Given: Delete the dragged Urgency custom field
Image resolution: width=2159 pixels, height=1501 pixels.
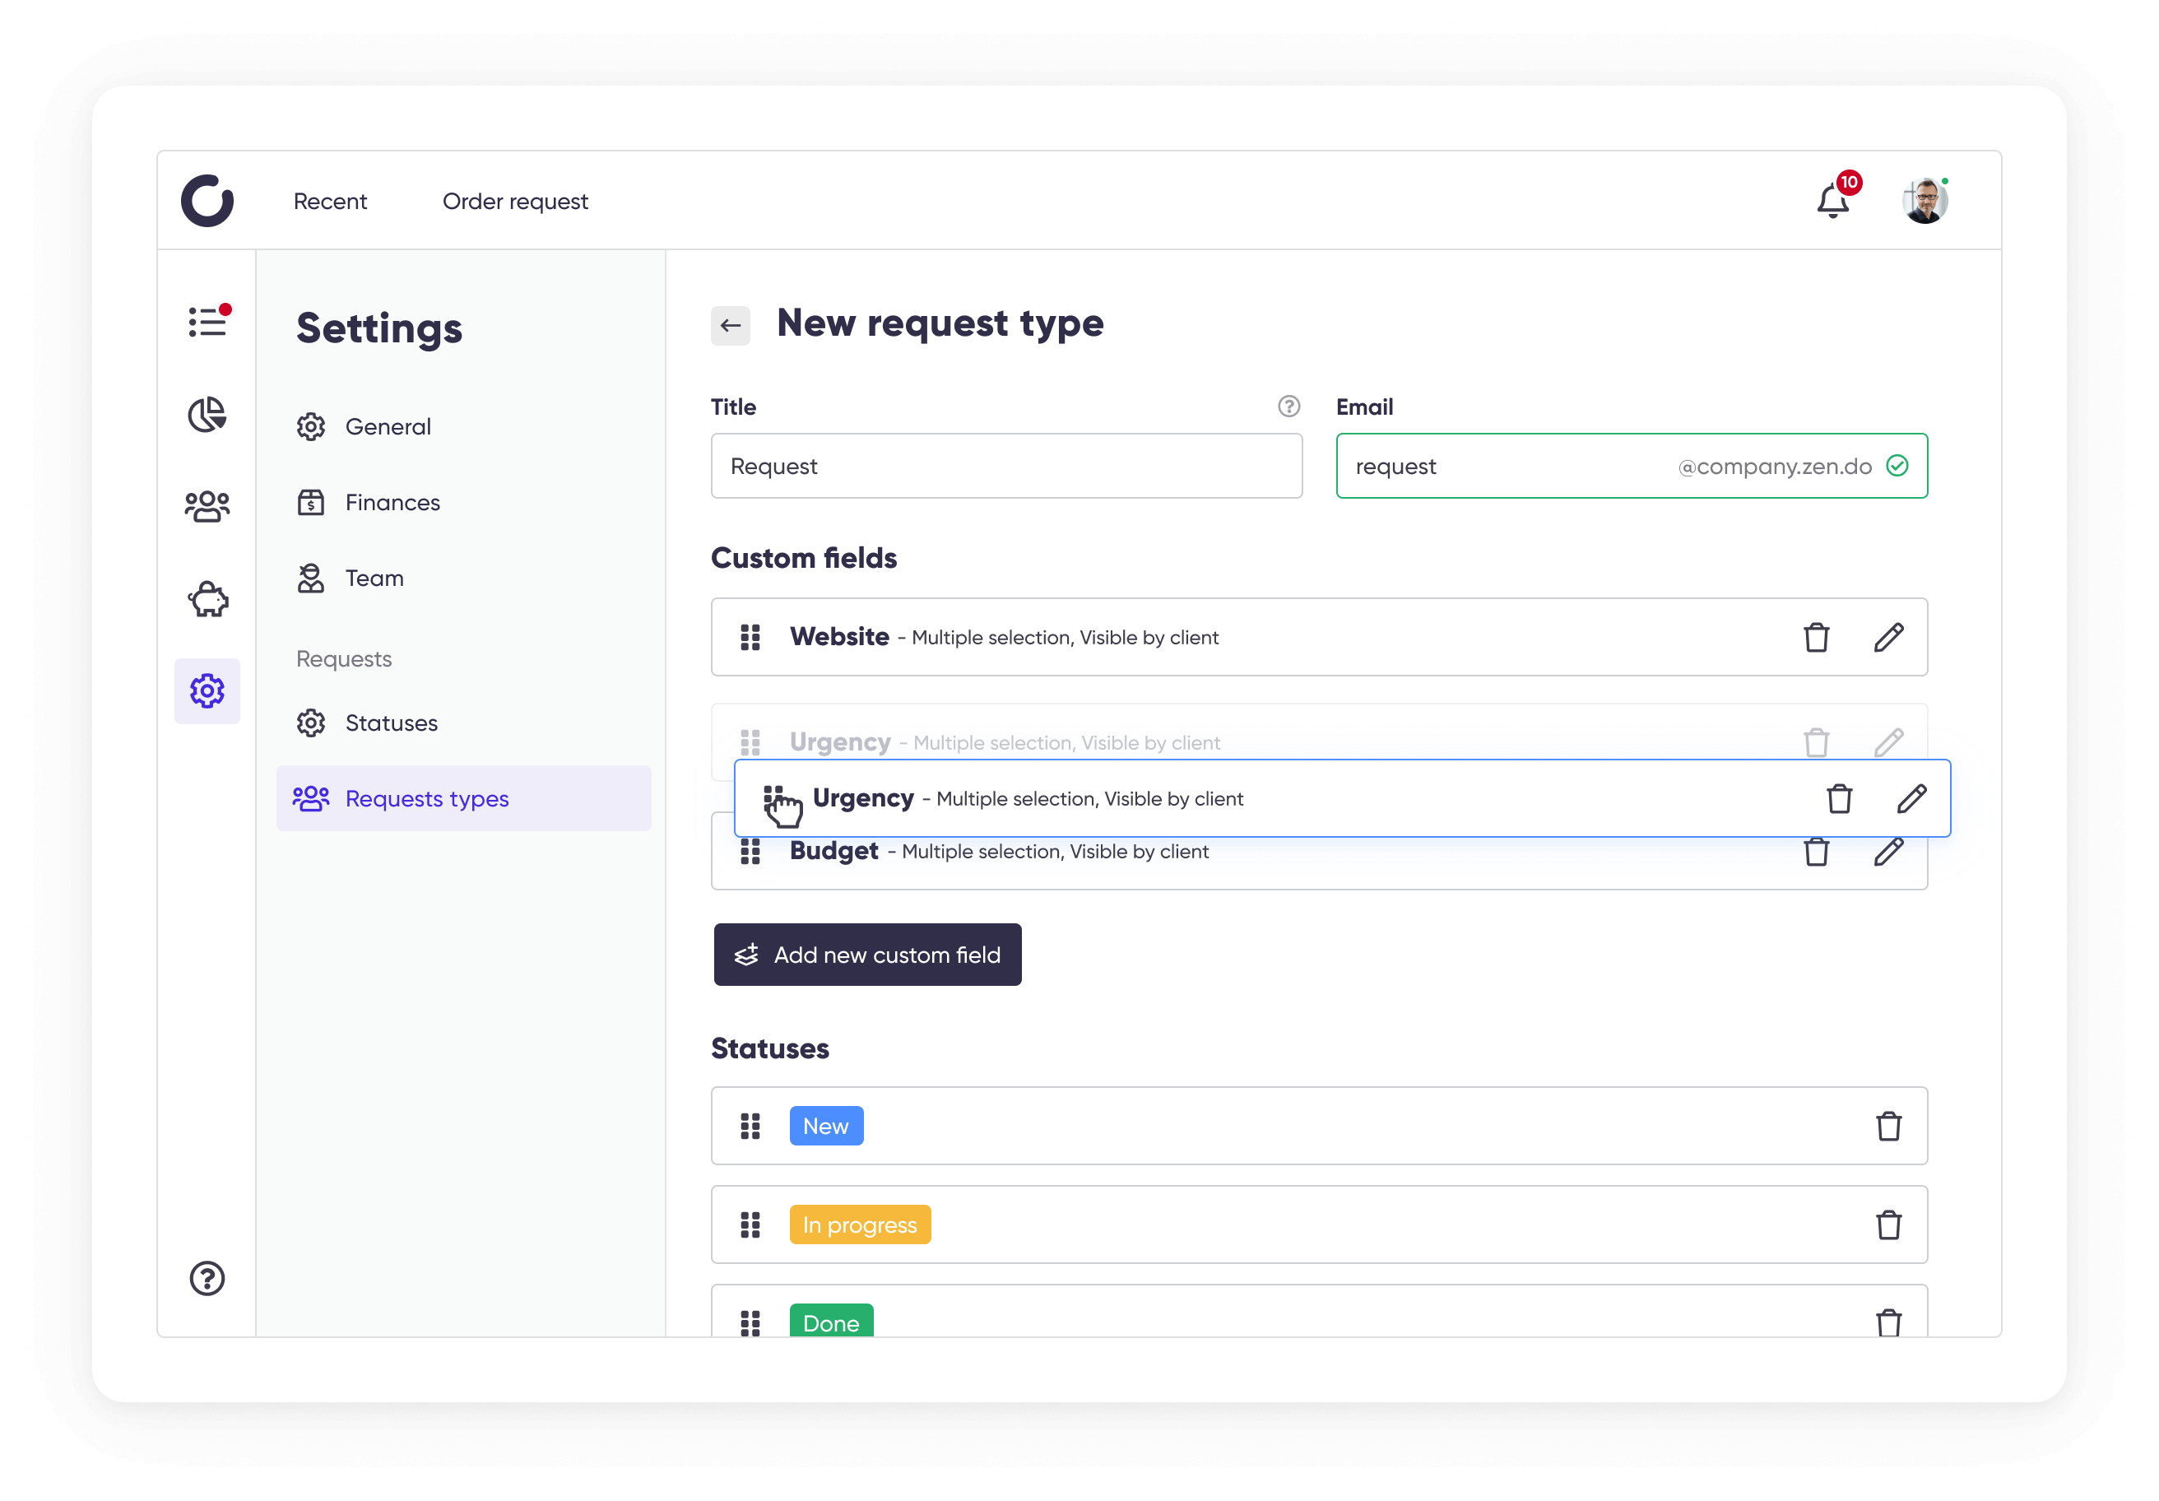Looking at the screenshot, I should pos(1839,798).
